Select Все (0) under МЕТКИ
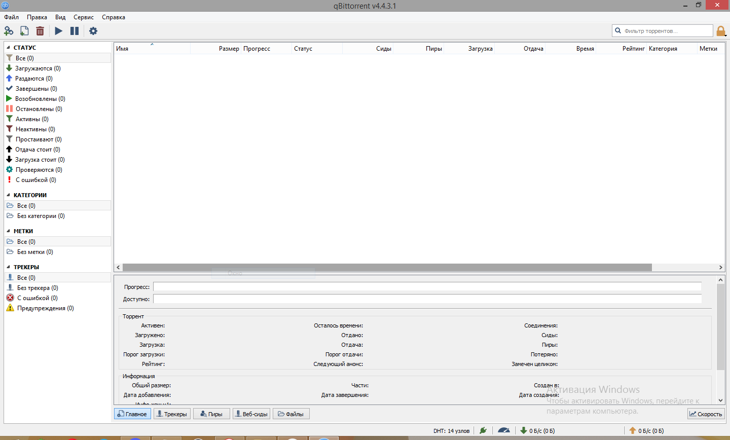The width and height of the screenshot is (730, 440). (x=58, y=242)
